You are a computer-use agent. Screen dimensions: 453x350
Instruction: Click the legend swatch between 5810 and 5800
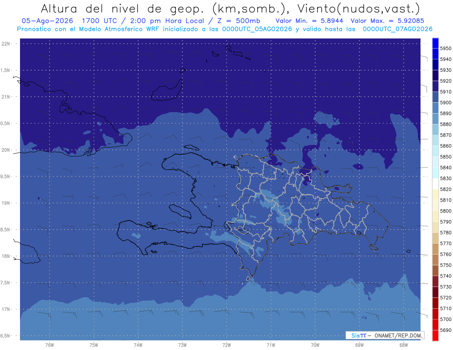(x=435, y=205)
